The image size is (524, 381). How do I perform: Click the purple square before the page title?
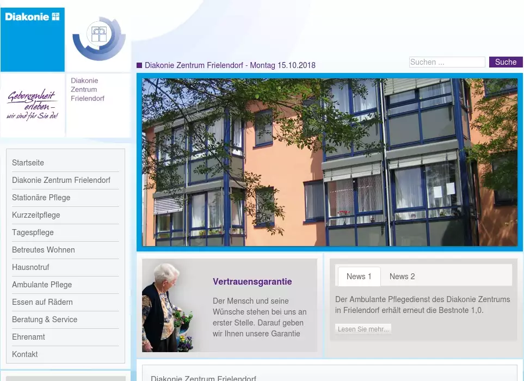pos(139,65)
